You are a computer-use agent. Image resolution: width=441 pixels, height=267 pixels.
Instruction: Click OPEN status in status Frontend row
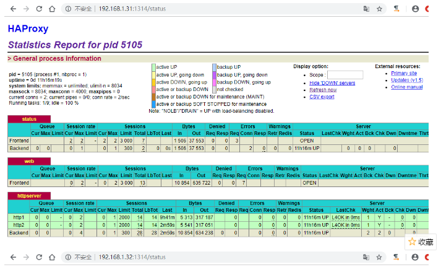point(307,141)
